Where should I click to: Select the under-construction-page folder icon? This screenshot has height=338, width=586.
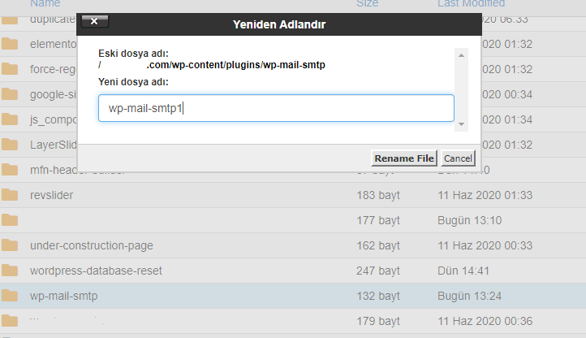coord(10,245)
